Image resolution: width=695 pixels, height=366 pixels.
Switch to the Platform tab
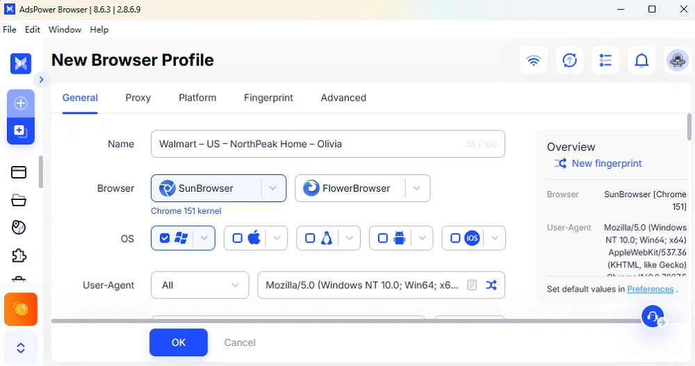[x=197, y=98]
